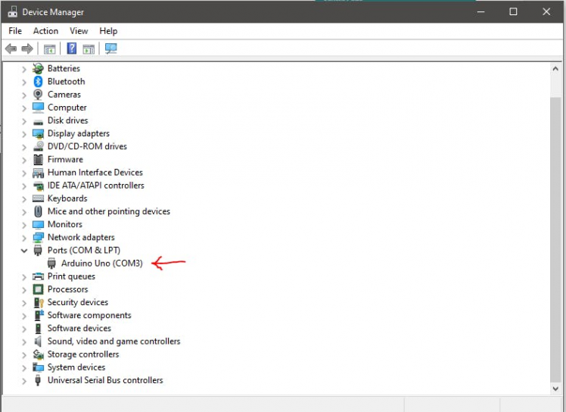This screenshot has width=566, height=412.
Task: Select the Print queues label
Action: coord(71,276)
